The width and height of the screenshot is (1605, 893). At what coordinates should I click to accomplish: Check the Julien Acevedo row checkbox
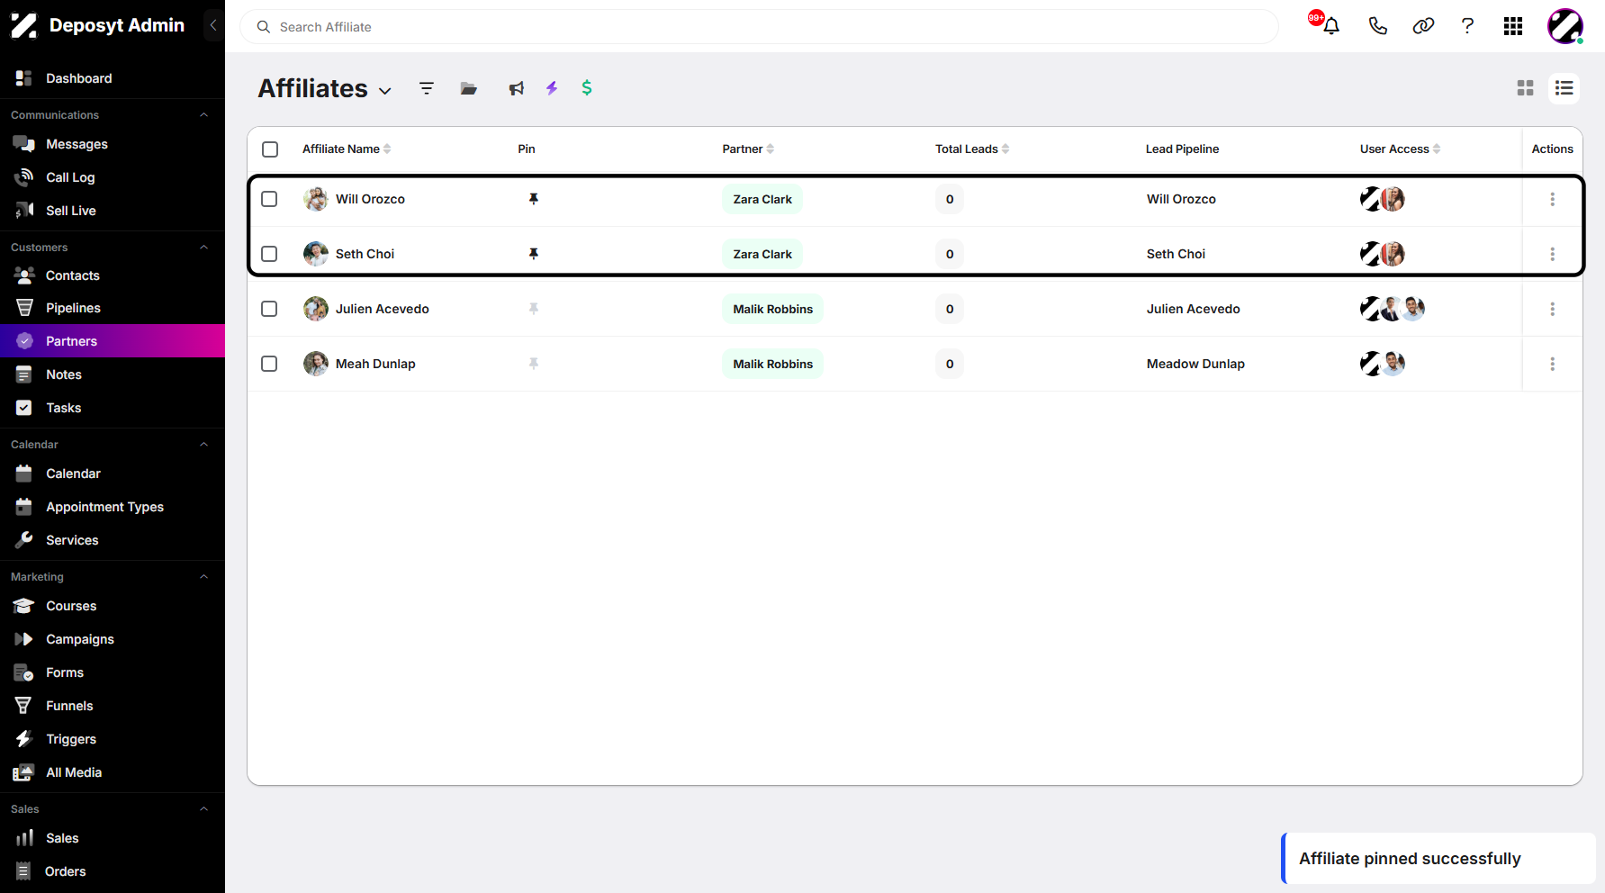pyautogui.click(x=269, y=309)
